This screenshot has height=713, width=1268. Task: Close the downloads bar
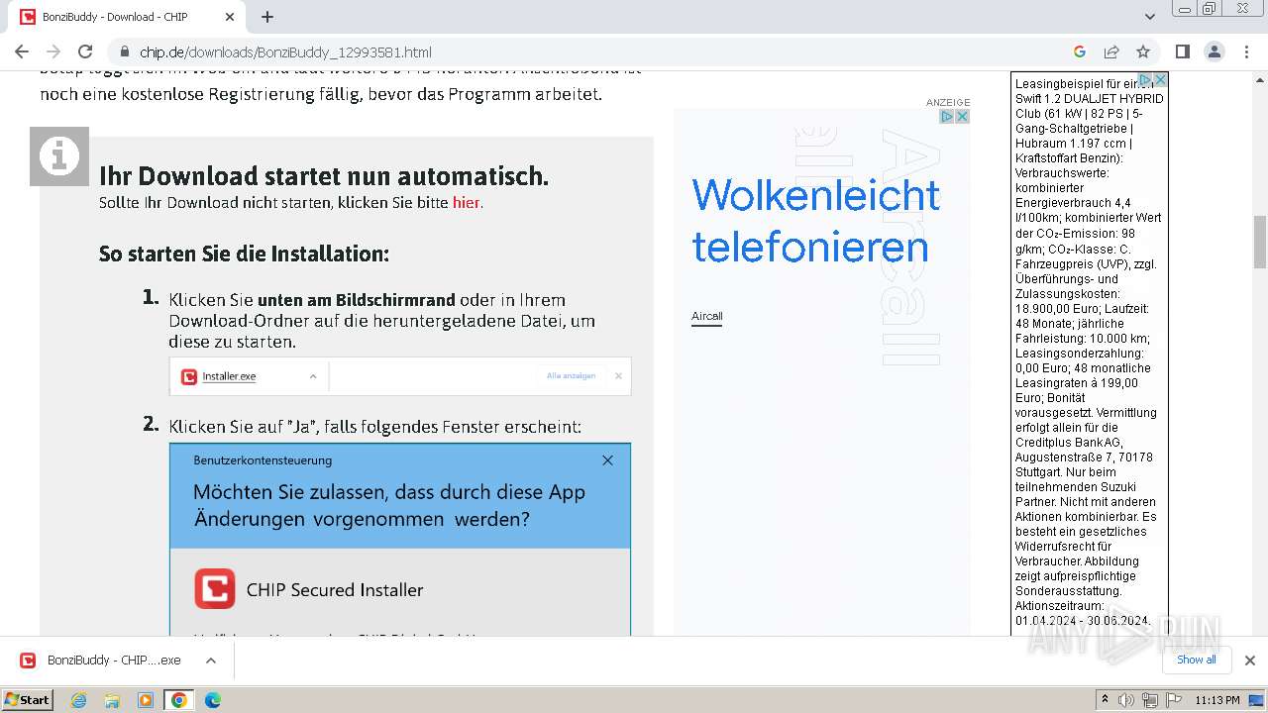point(1249,661)
